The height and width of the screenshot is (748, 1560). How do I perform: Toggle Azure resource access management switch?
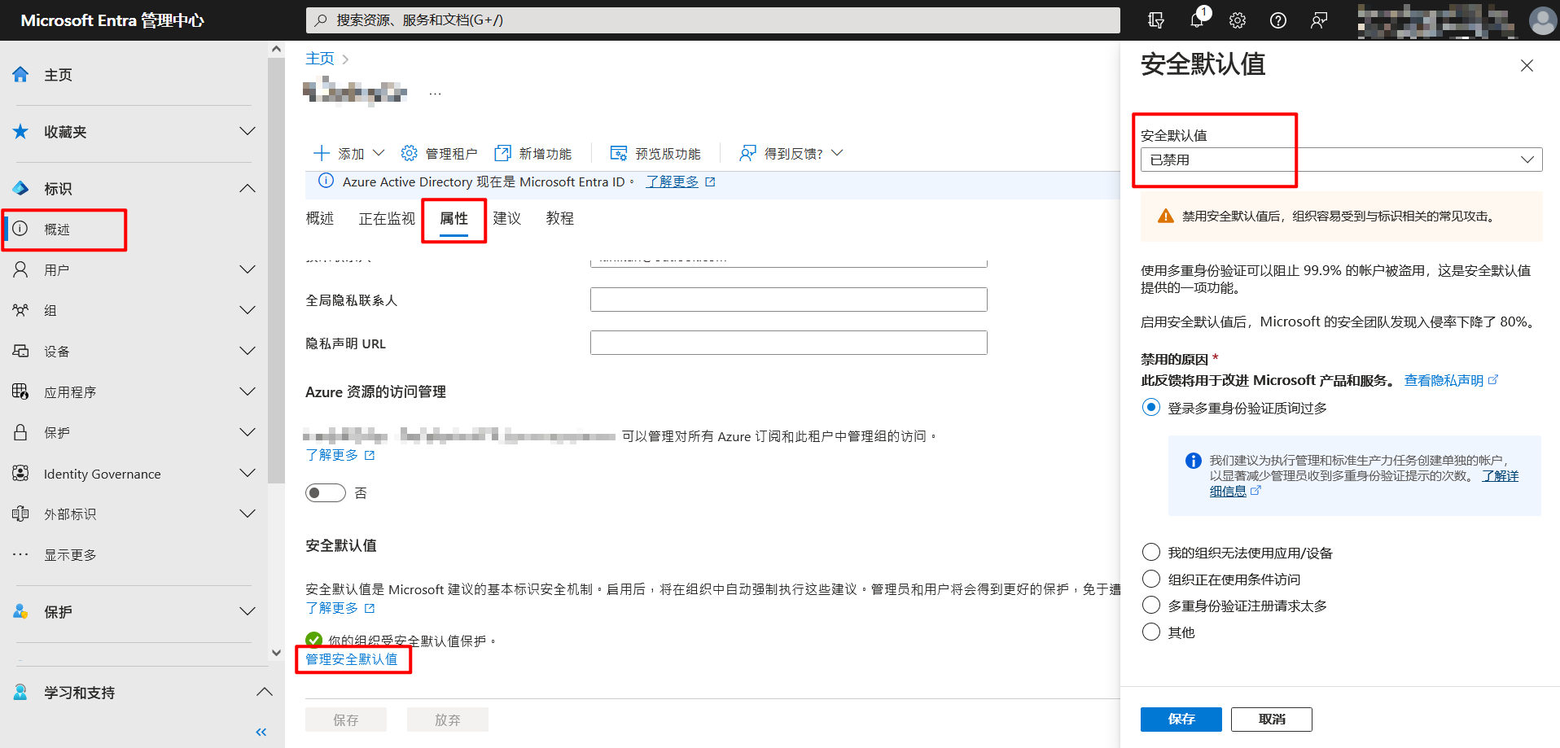pos(325,493)
